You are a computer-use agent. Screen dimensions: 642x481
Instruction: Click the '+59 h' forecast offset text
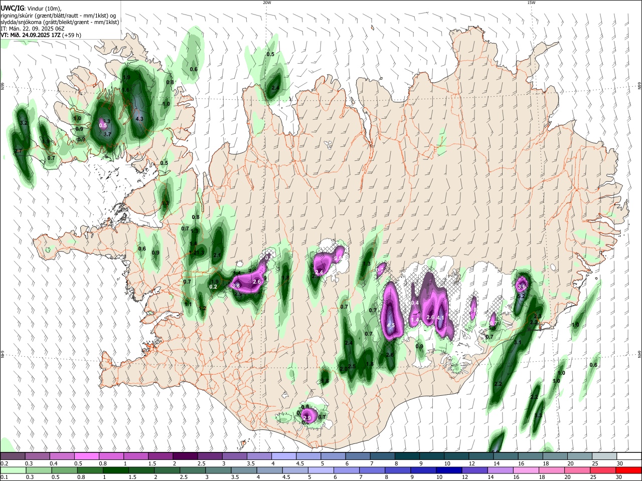pyautogui.click(x=72, y=35)
